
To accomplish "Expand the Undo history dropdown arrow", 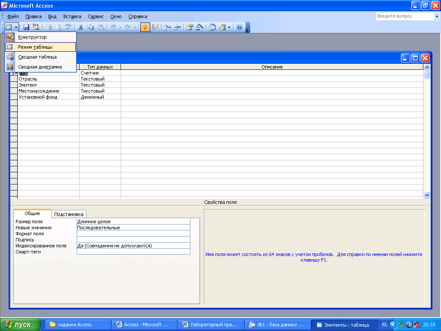I will (120, 27).
